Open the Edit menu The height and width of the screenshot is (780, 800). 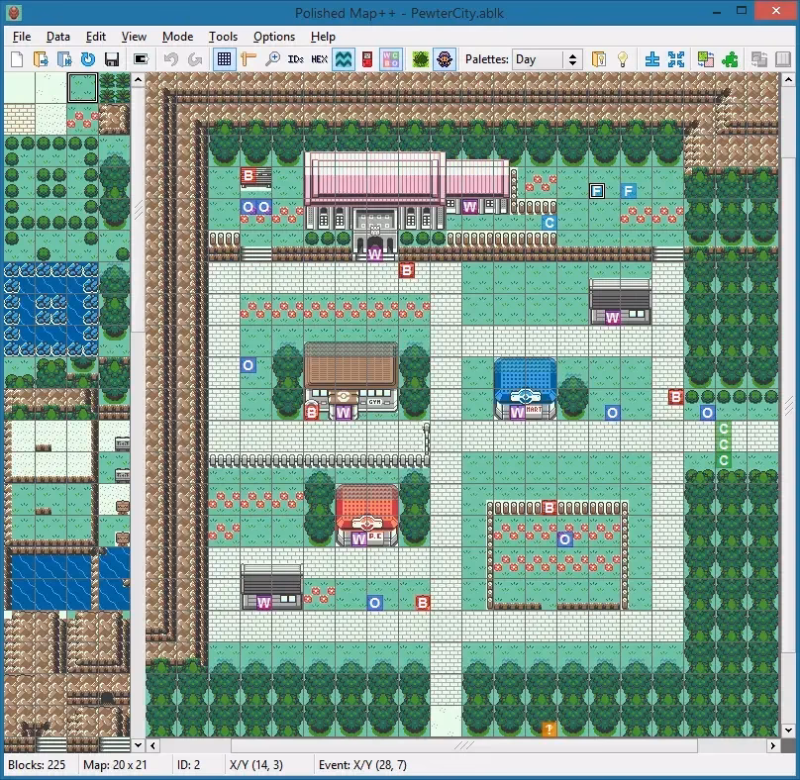(96, 37)
